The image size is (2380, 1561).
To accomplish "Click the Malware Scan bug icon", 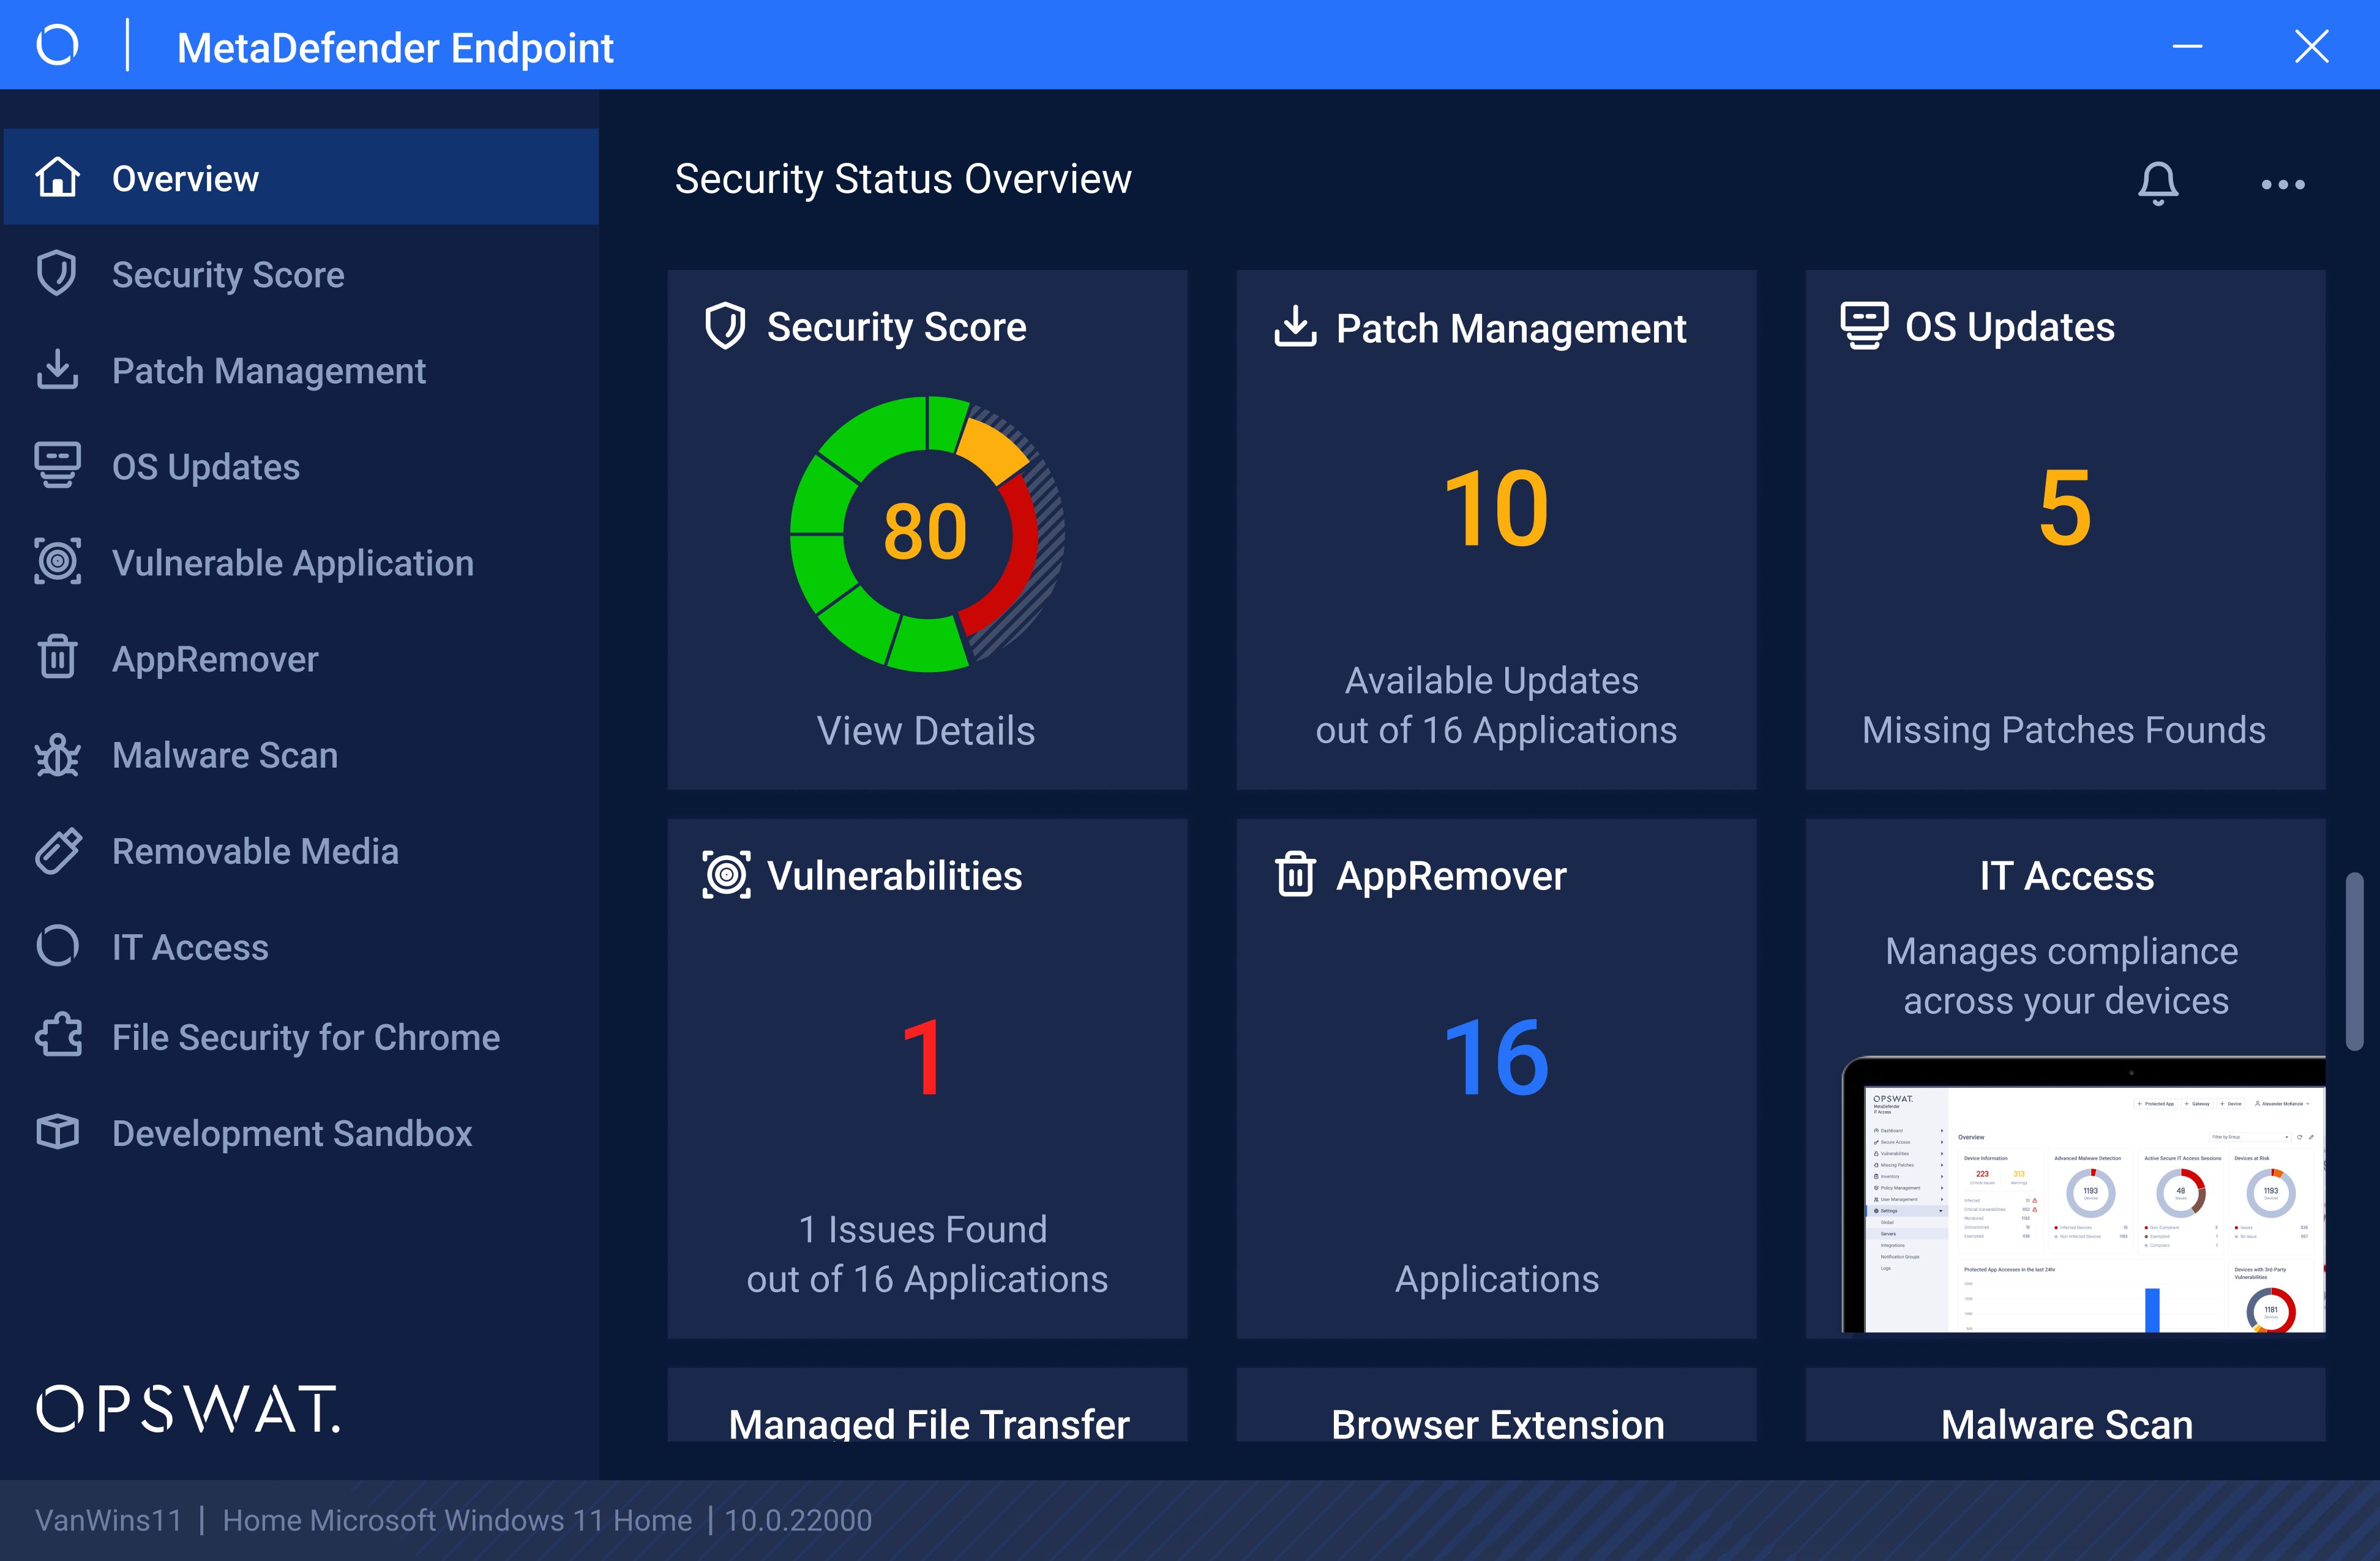I will click(x=57, y=755).
